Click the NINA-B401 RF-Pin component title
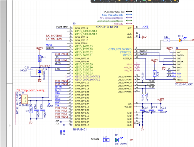The image size is (194, 147). [107, 27]
